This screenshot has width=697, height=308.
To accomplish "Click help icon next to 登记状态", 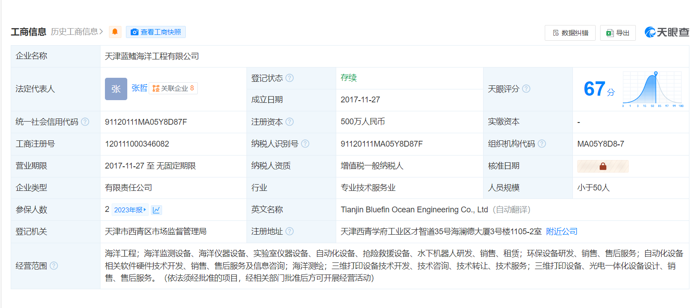I will [290, 78].
